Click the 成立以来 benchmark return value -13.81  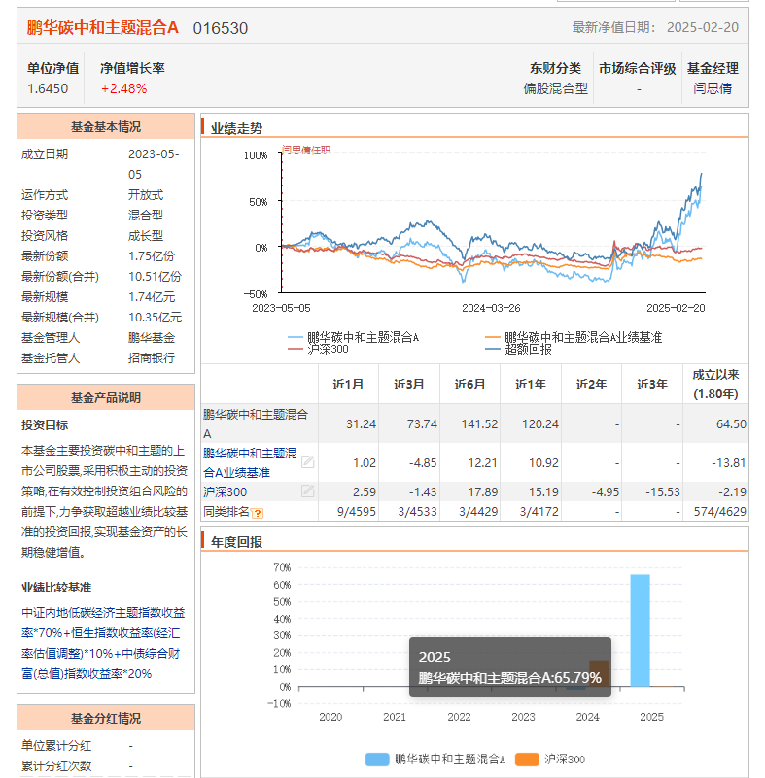729,463
